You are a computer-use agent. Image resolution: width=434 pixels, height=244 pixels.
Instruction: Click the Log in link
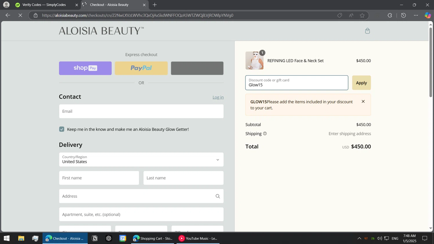(218, 97)
